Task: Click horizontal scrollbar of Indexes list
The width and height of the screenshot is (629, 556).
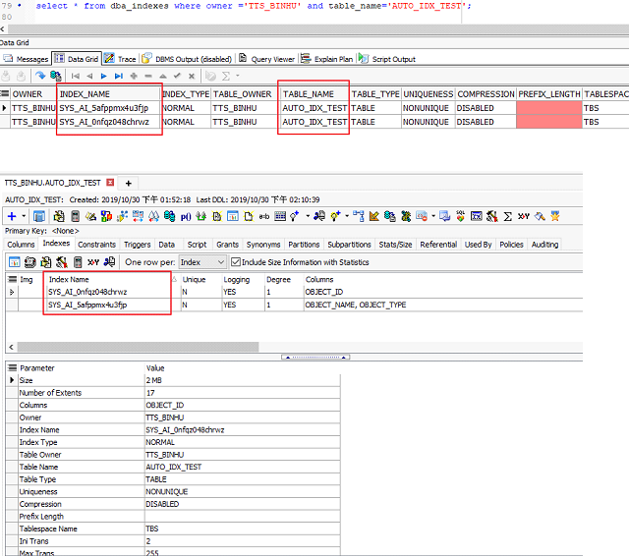Action: point(138,347)
